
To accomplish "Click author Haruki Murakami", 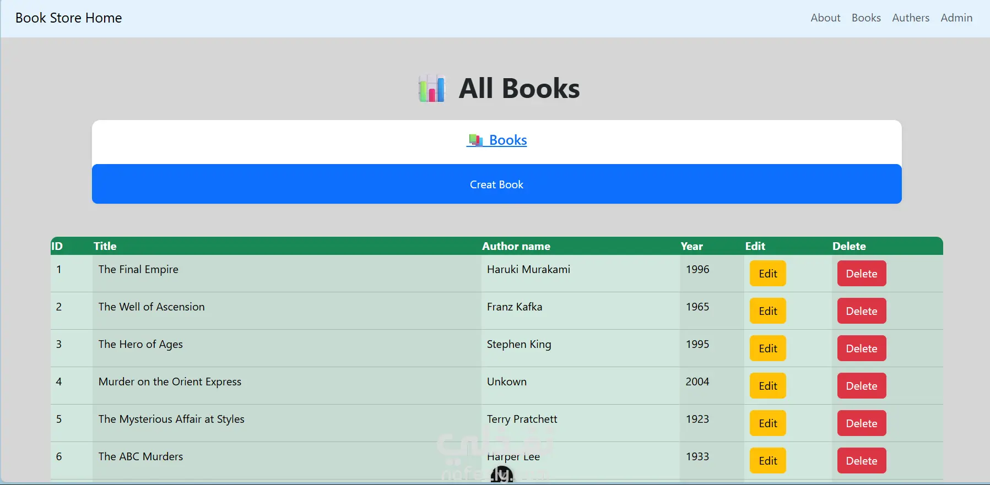I will (x=528, y=269).
